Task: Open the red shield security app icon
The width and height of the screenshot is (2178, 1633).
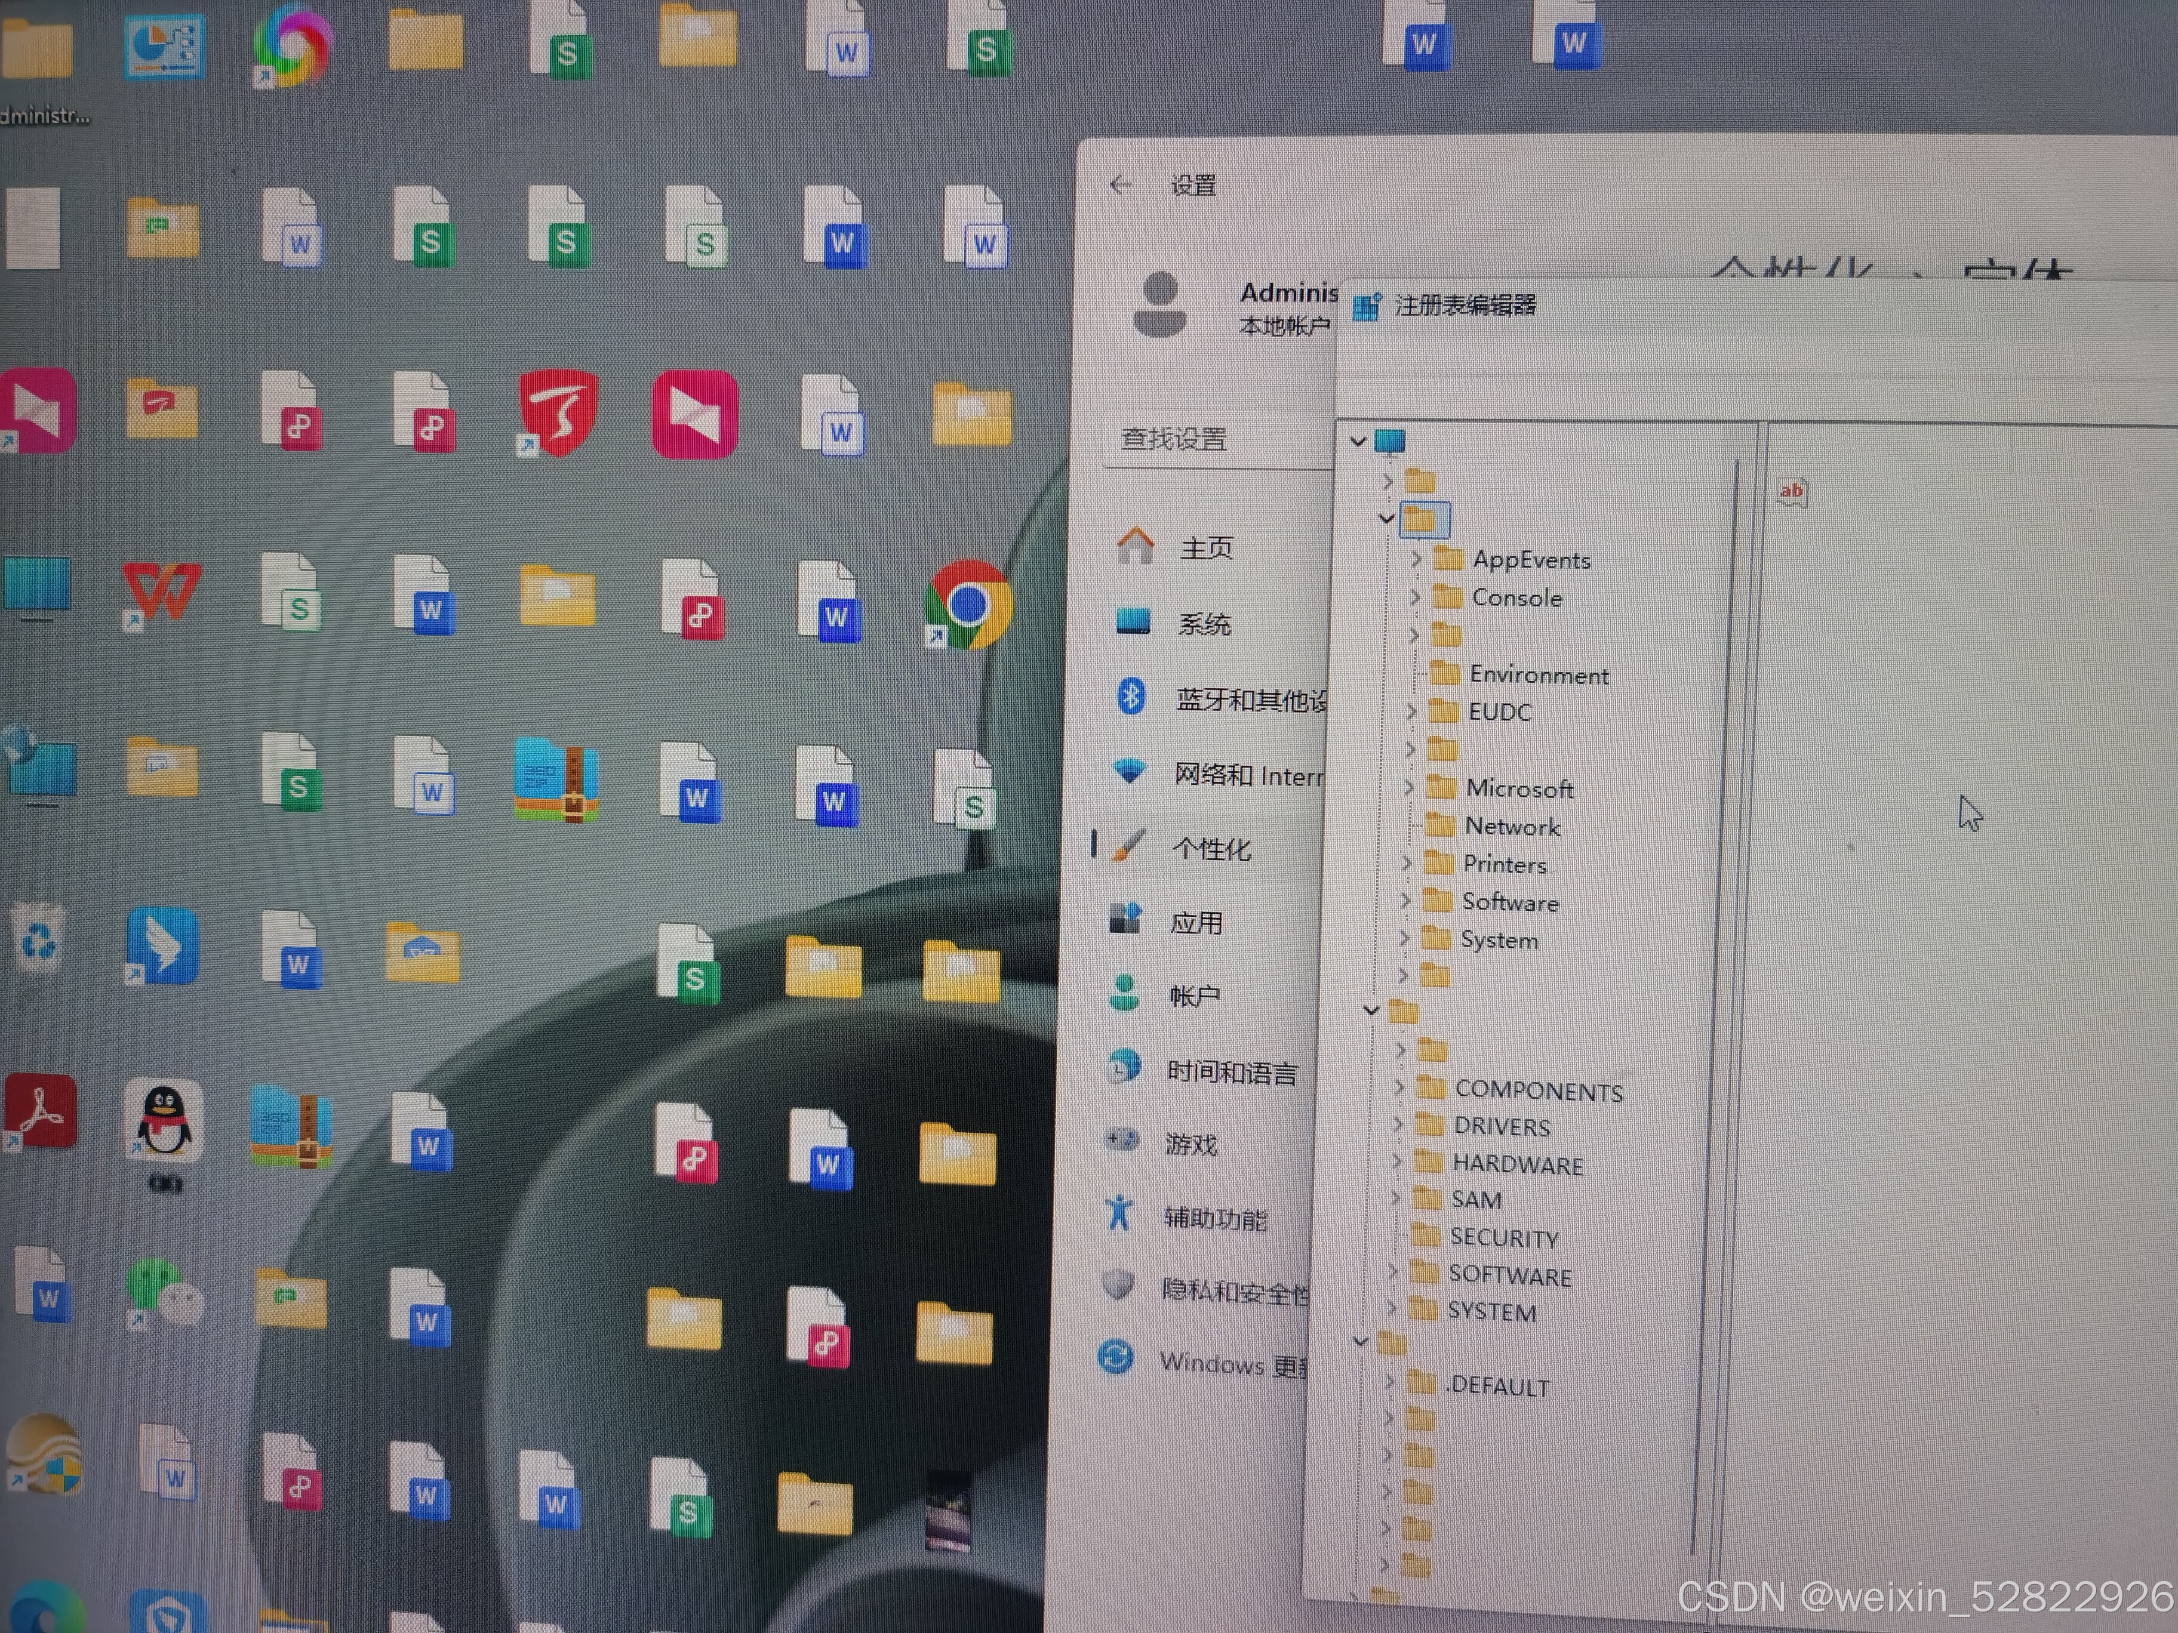Action: 558,412
